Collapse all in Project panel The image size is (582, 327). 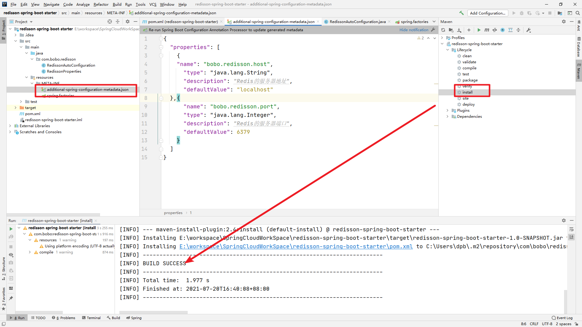click(118, 21)
